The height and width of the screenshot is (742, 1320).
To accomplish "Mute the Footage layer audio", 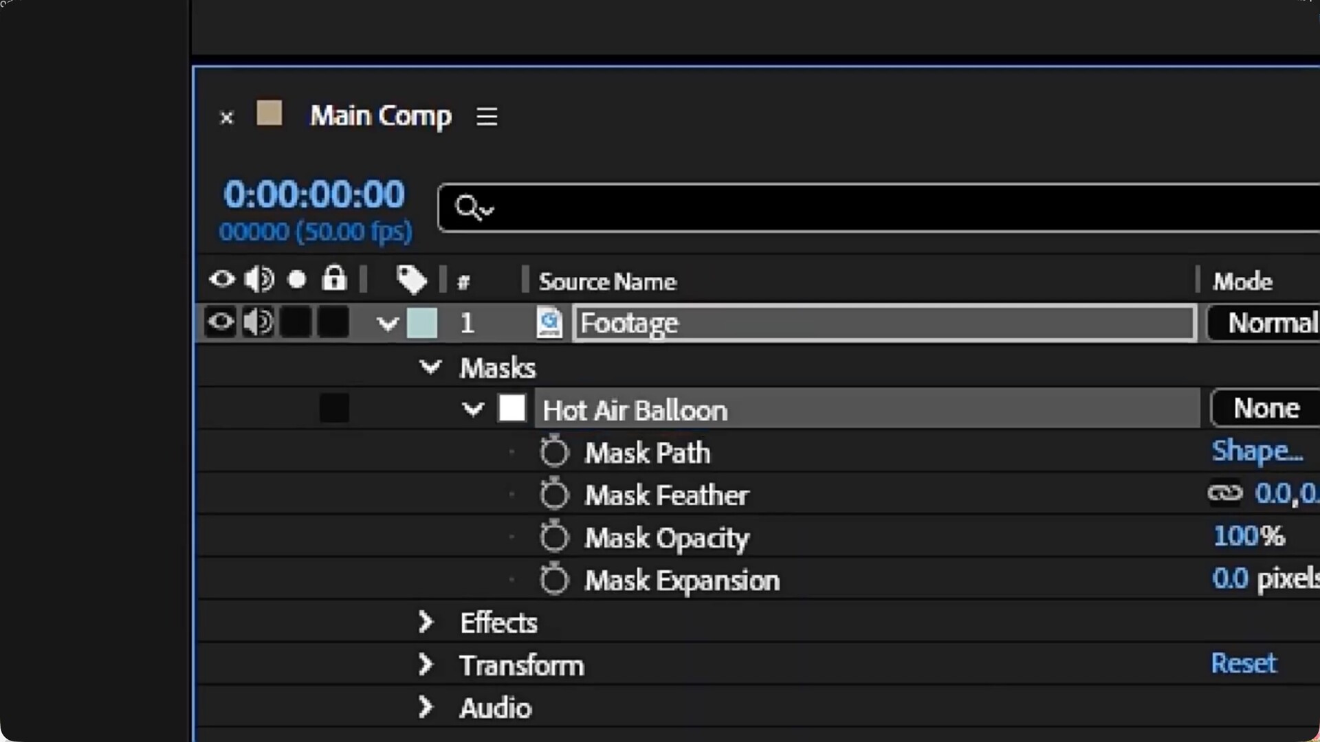I will [258, 322].
